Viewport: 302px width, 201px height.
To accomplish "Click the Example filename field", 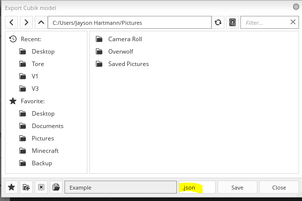I will click(x=121, y=187).
